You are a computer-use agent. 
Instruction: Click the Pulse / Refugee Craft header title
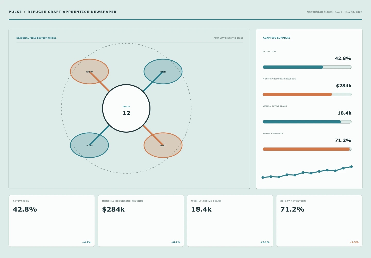(63, 12)
